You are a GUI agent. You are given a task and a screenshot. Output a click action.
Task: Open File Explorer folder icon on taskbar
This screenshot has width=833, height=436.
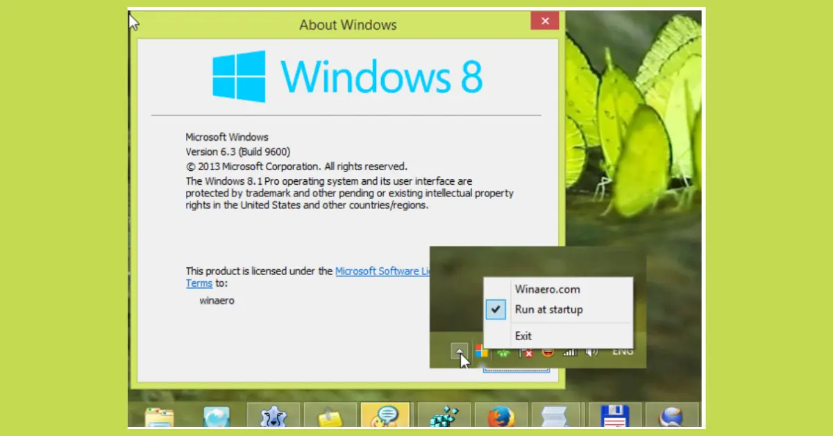pos(159,415)
